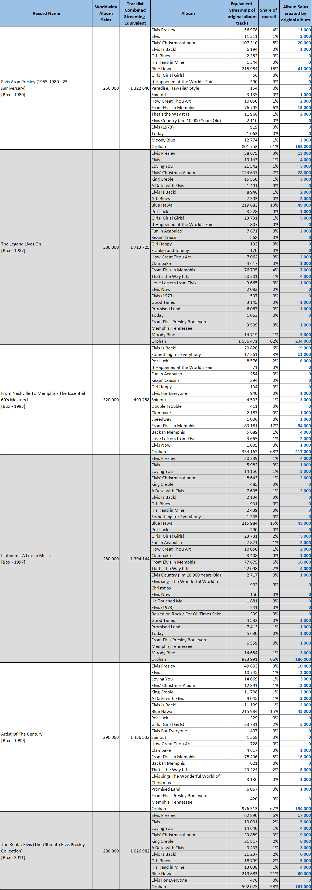Click 'The Real... Elvis' record cell
Image resolution: width=312 pixels, height=890 pixels.
click(x=46, y=851)
